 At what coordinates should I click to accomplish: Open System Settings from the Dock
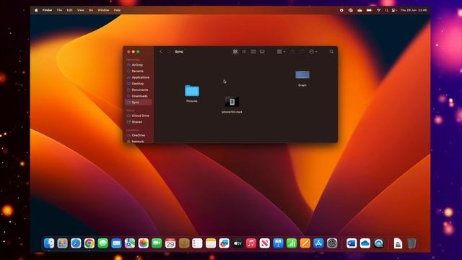tap(332, 243)
